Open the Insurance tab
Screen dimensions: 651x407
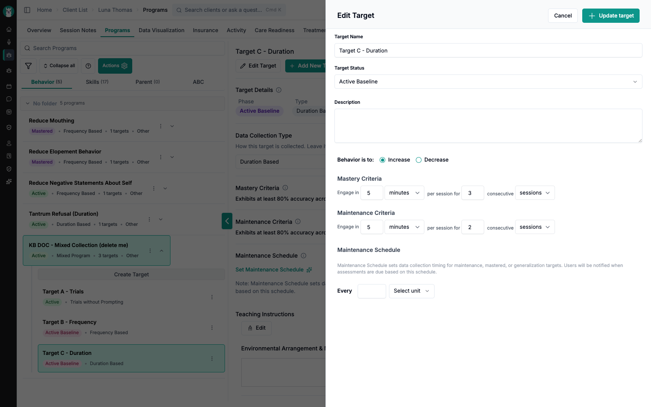point(205,30)
